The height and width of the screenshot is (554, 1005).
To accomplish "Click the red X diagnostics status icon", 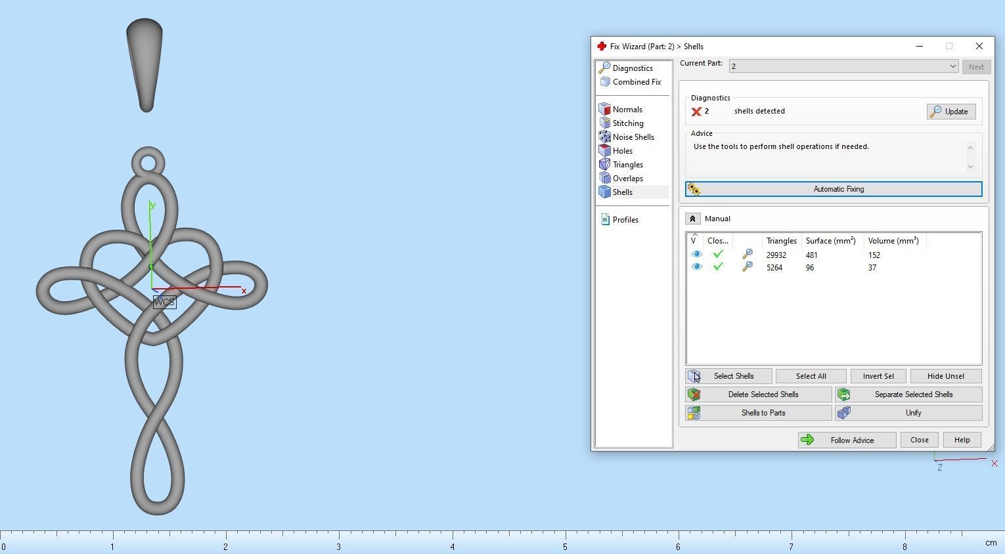I will [696, 112].
